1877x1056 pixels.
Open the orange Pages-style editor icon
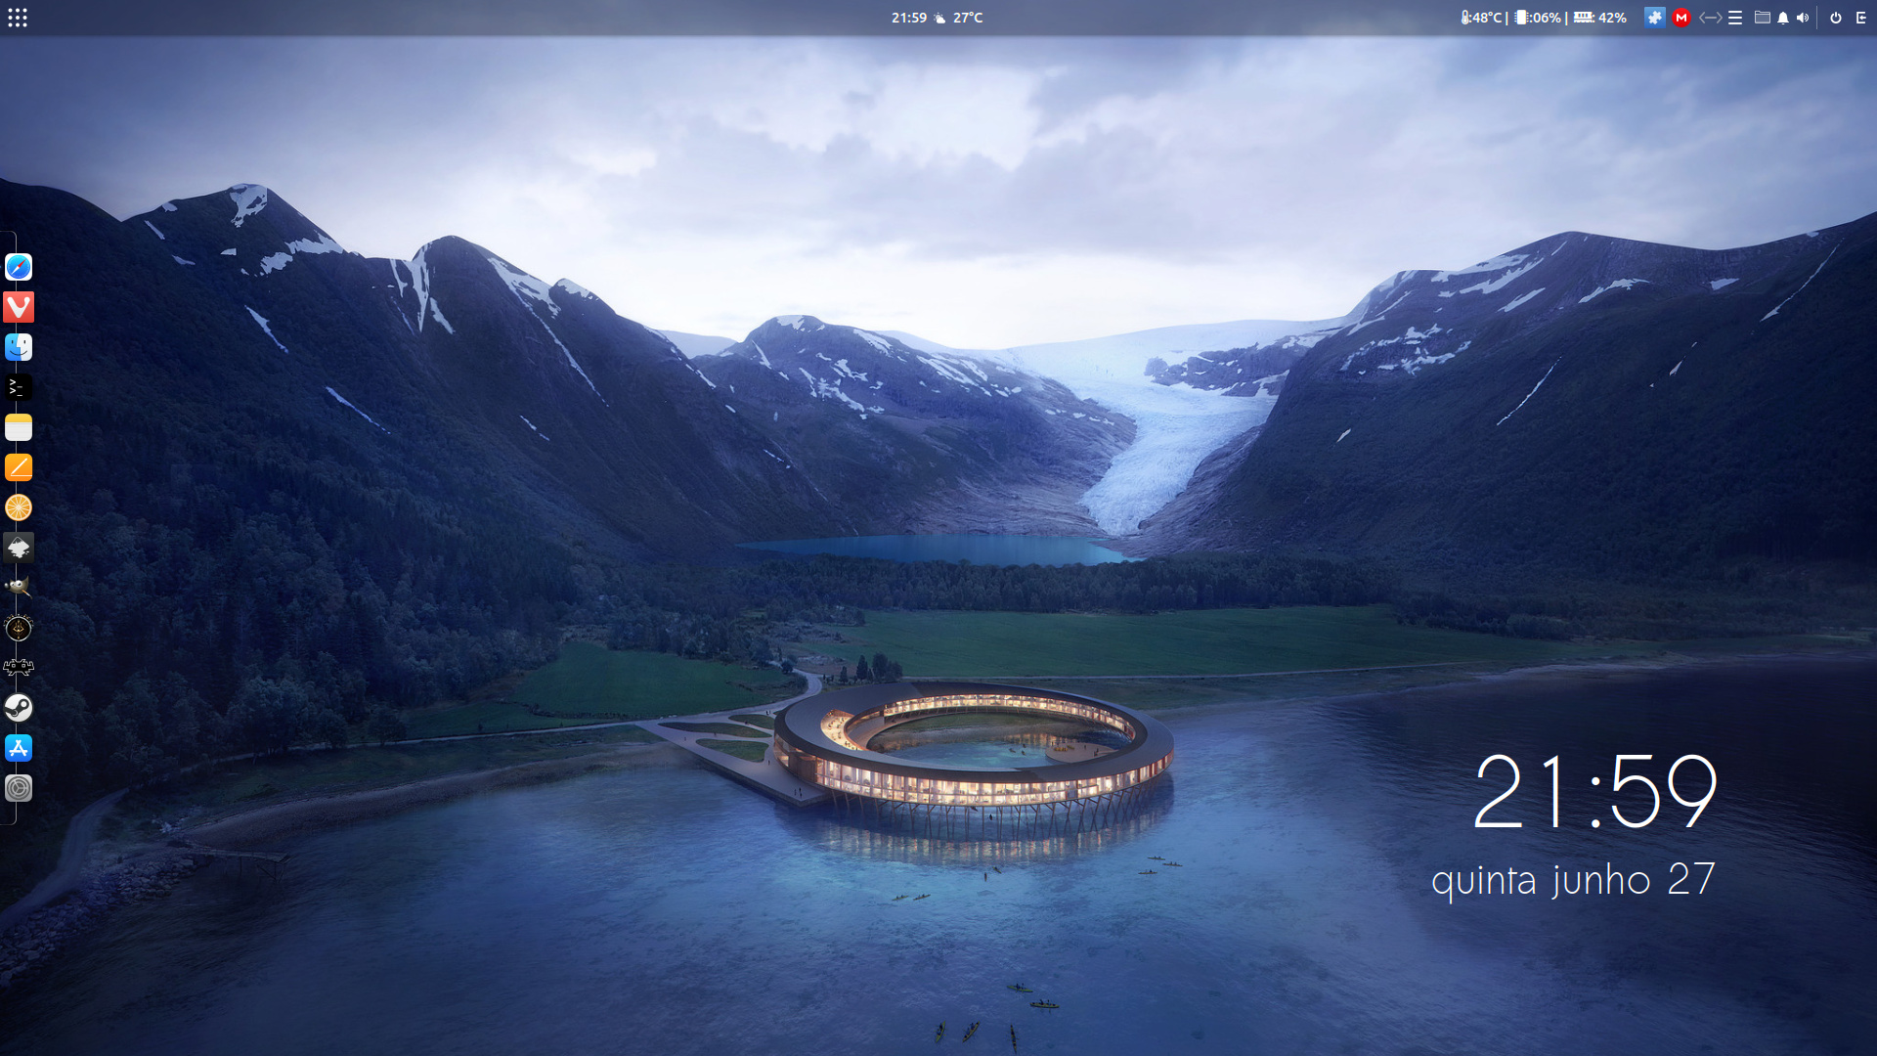tap(19, 467)
